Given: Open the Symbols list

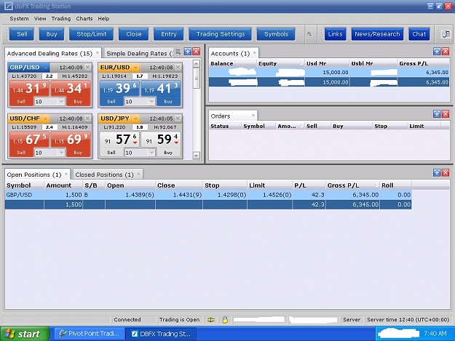Looking at the screenshot, I should coord(276,34).
